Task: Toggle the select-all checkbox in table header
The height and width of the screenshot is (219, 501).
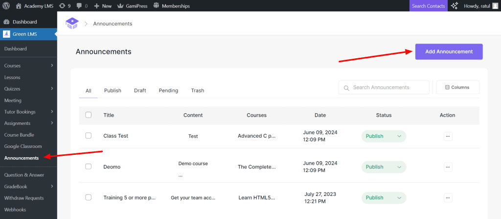Action: (x=89, y=115)
